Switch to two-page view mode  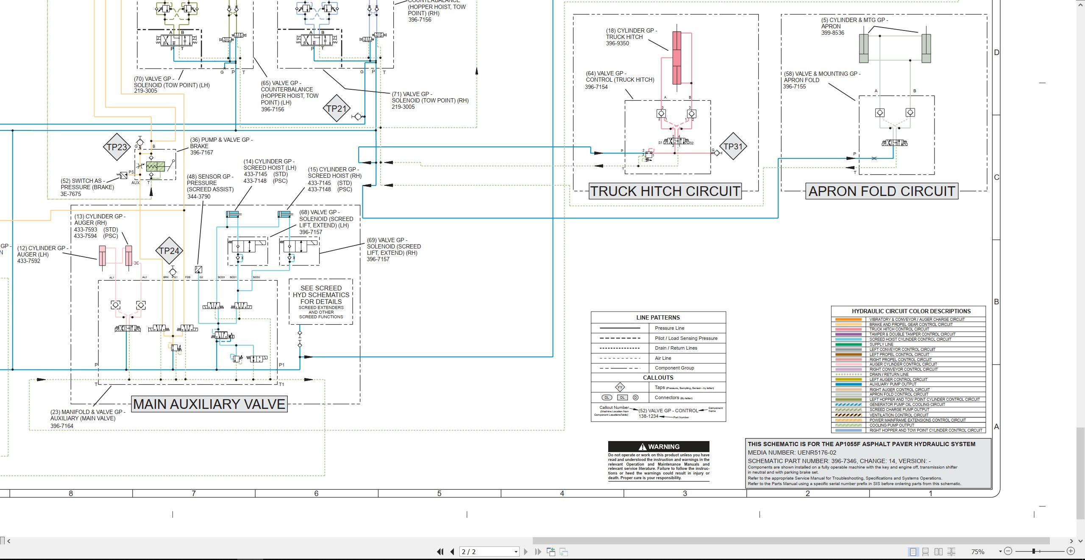tap(939, 552)
